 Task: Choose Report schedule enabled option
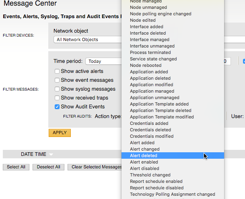(x=173, y=181)
